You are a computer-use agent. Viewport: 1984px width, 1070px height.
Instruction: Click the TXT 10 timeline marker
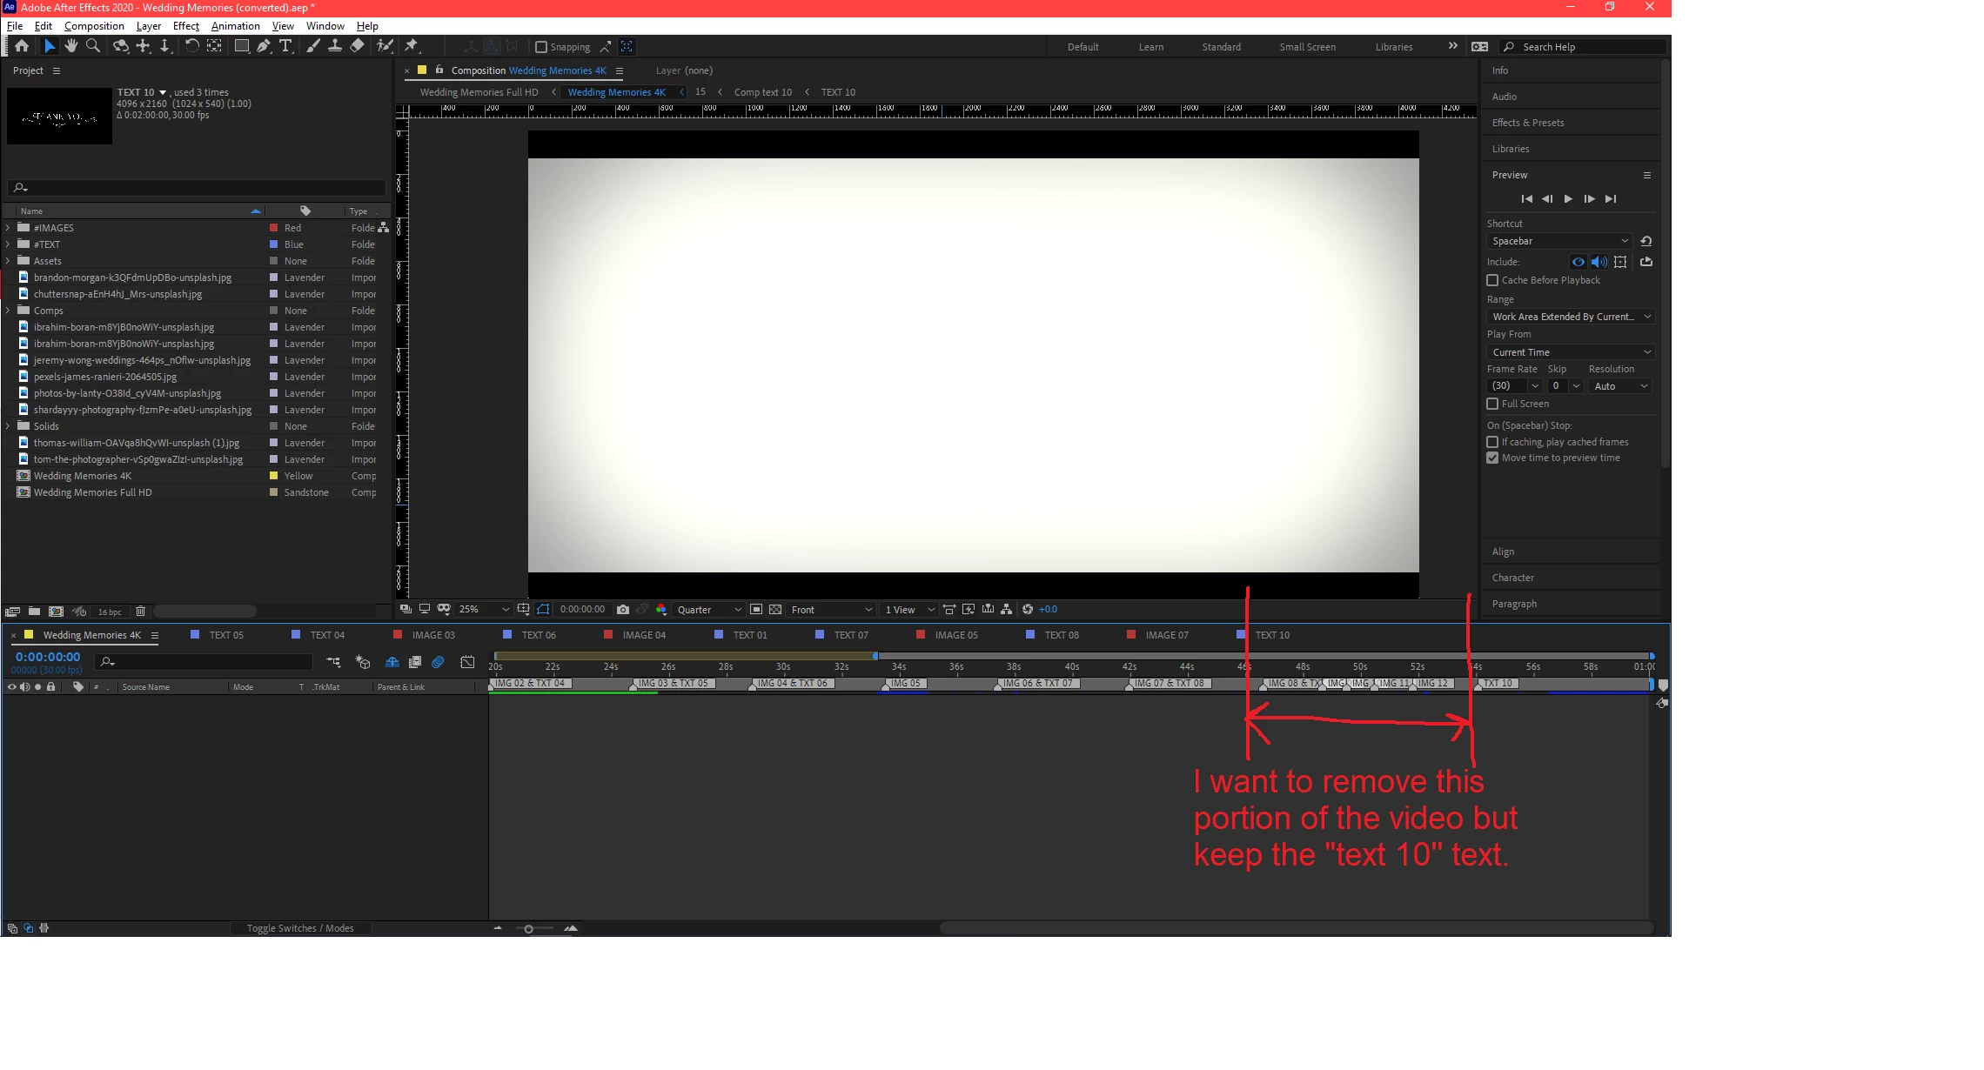point(1497,684)
